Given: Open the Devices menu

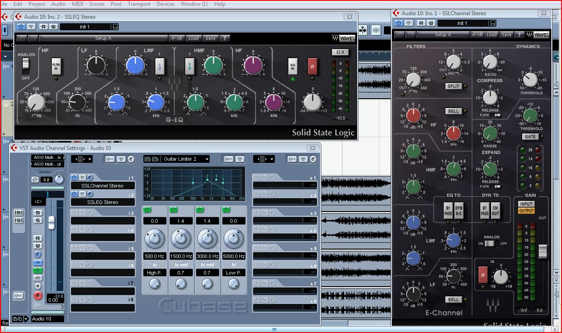Looking at the screenshot, I should pyautogui.click(x=166, y=4).
